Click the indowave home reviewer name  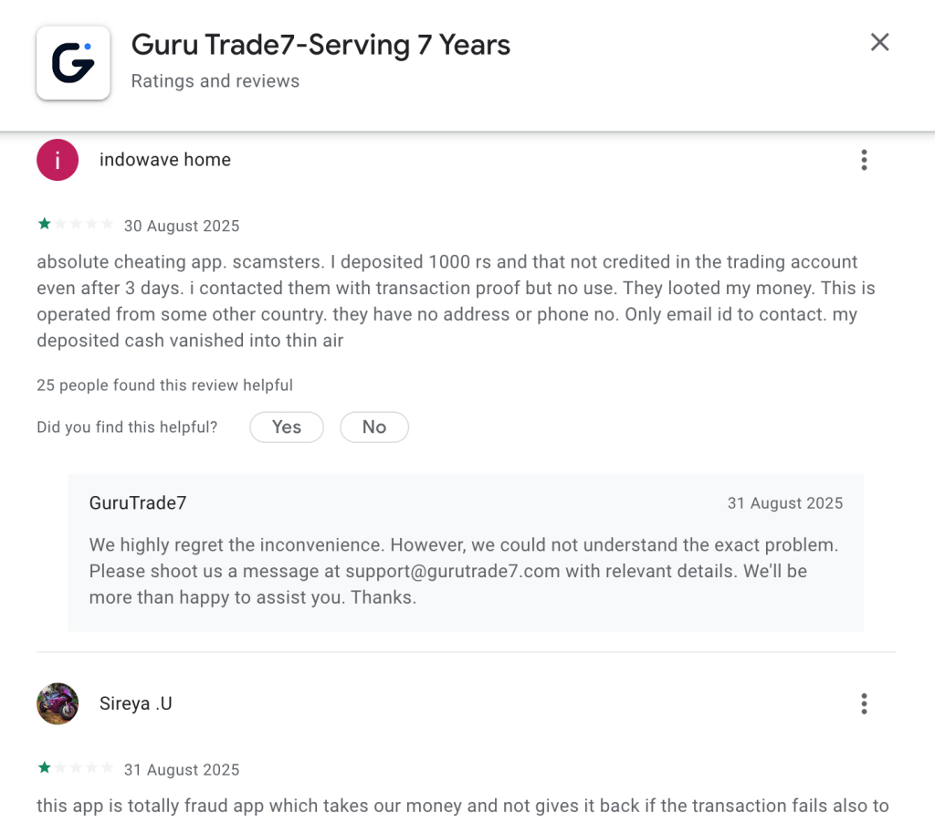coord(165,160)
